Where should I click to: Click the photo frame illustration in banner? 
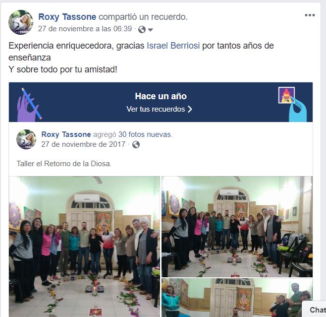tap(286, 95)
